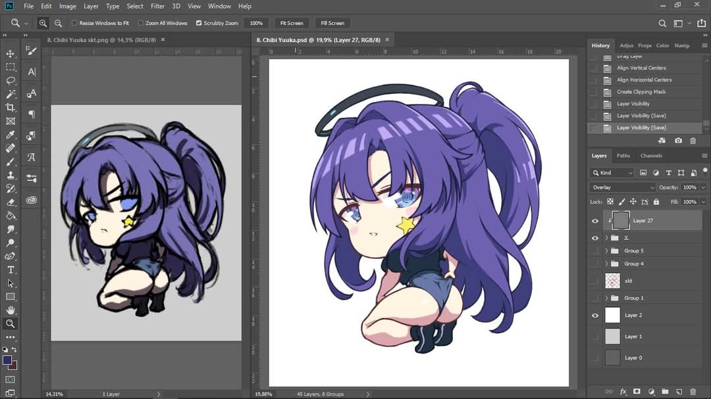The image size is (711, 399).
Task: Add a layer mask
Action: tap(637, 392)
